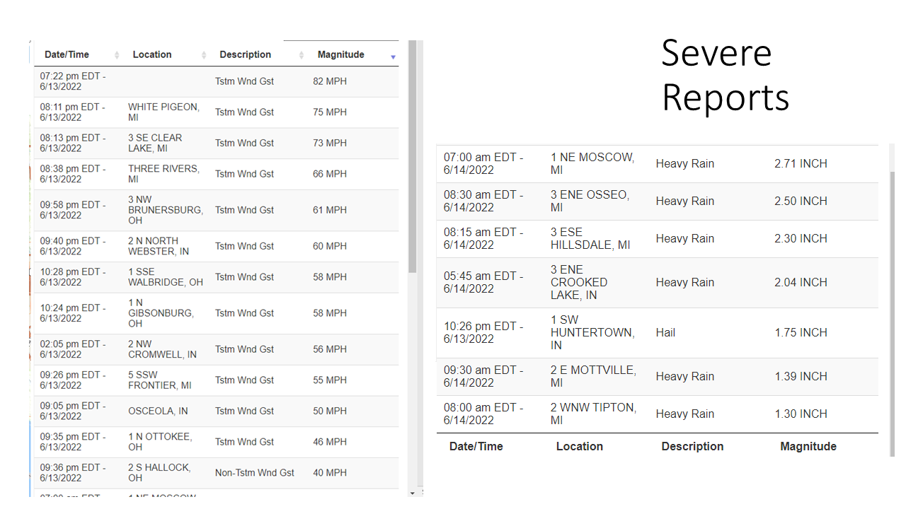Sort left table by Date/Time header

[67, 54]
